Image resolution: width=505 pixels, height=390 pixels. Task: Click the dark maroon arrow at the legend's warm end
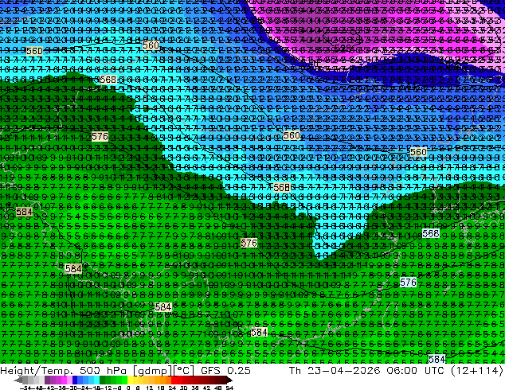(x=229, y=380)
